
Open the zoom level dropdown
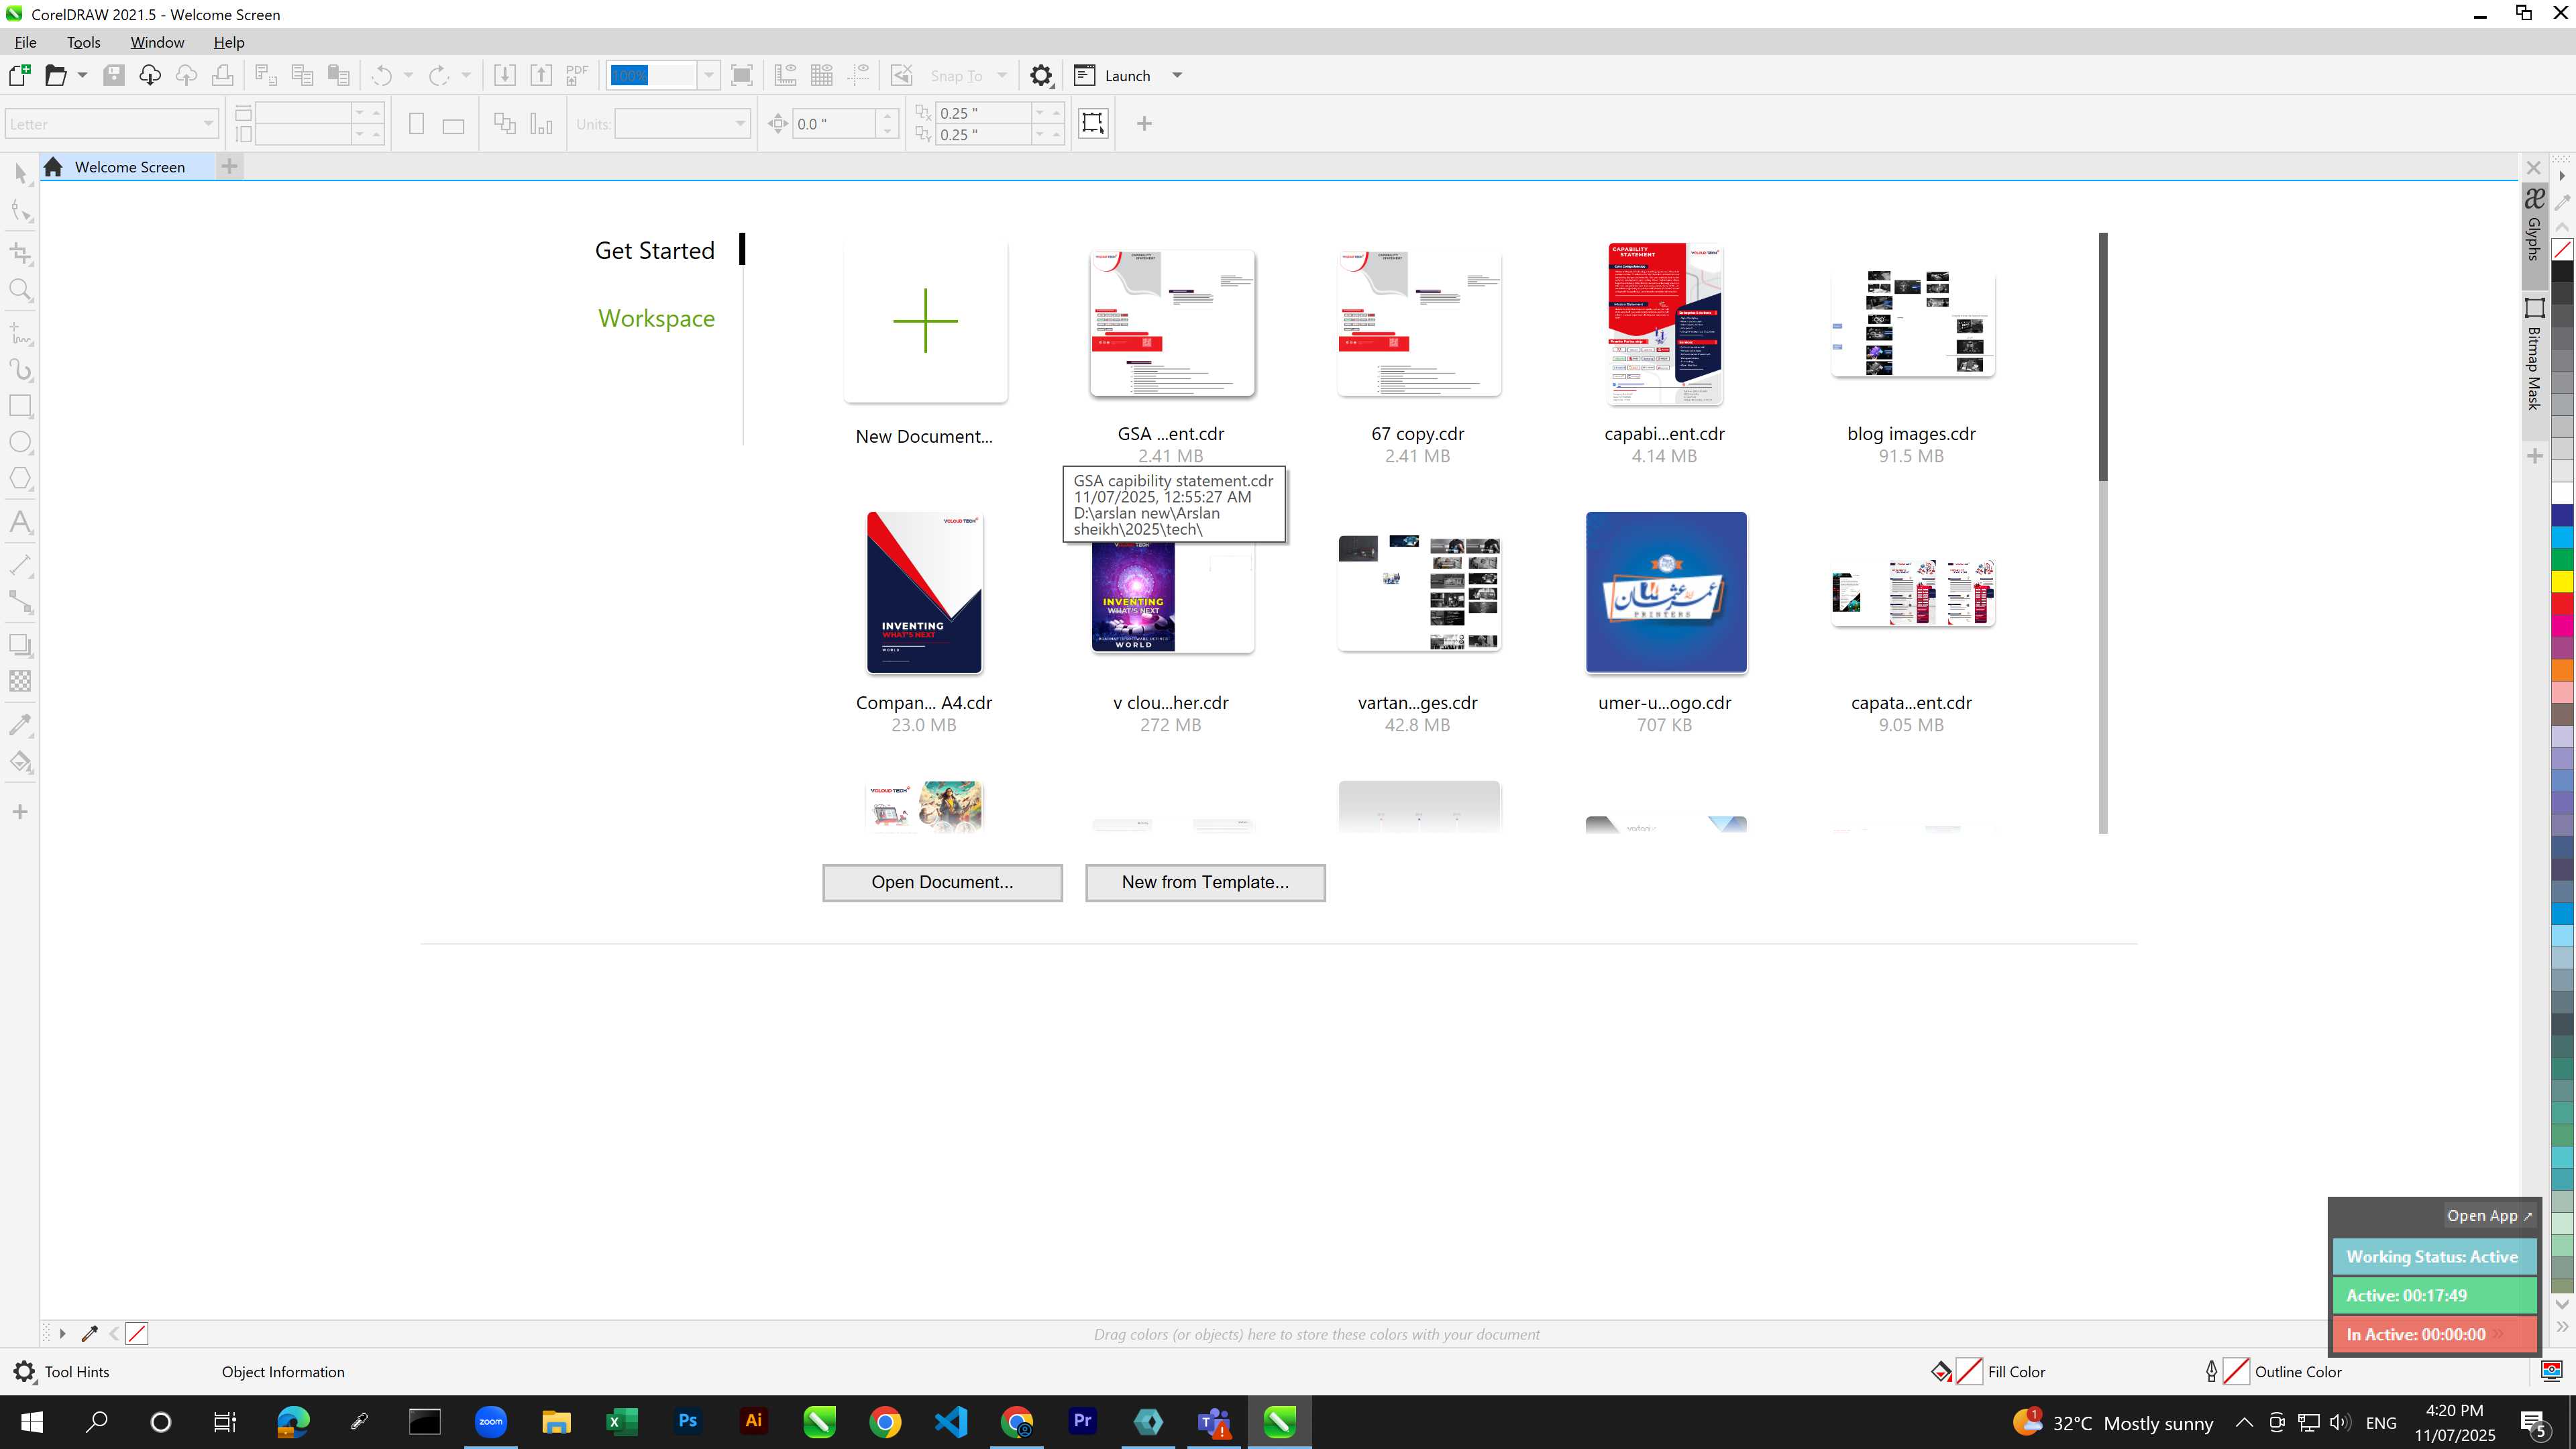point(708,75)
